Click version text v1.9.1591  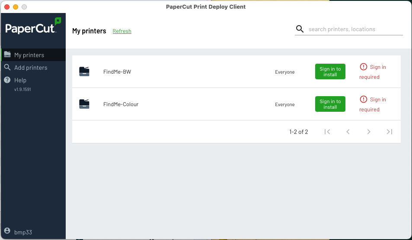22,90
